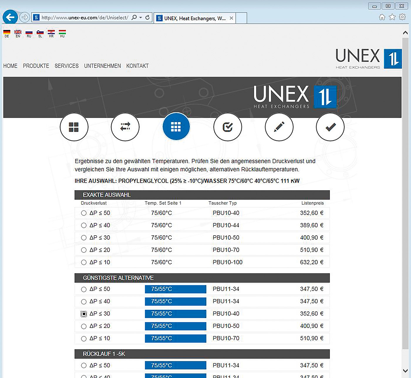Image resolution: width=411 pixels, height=378 pixels.
Task: Open favorites star icon
Action: tap(392, 17)
